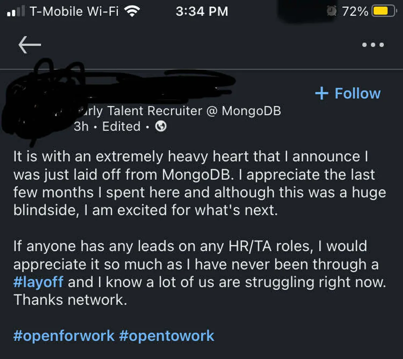
Task: Tap the T-Mobile Wi-Fi carrier label
Action: click(74, 12)
